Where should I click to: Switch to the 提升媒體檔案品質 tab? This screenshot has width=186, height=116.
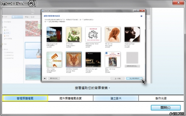coord(71,98)
